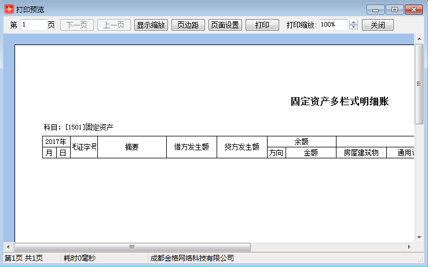Screen dimensions: 428x267
Task: Click the horizontal scrollbar right arrow
Action: point(409,247)
